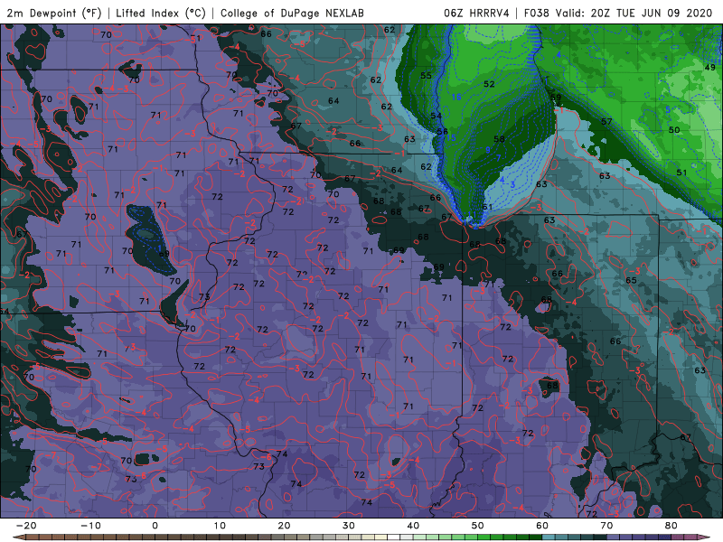This screenshot has width=723, height=542.
Task: Click the '20' color scale label
Action: tap(284, 526)
